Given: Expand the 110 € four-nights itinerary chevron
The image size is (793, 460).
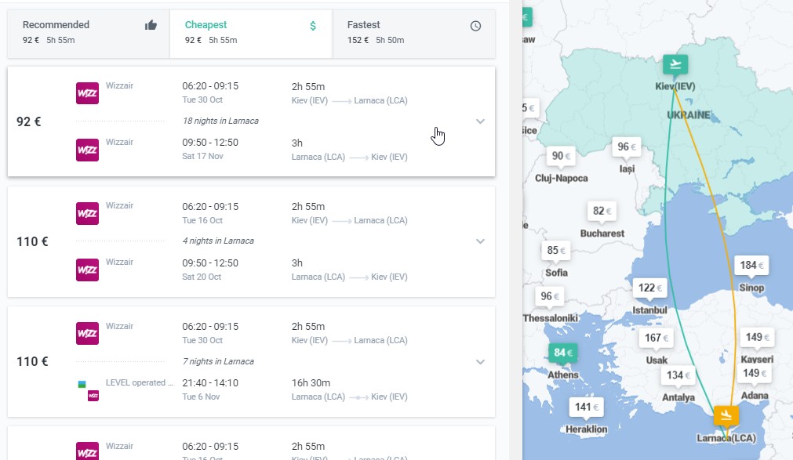Looking at the screenshot, I should [x=481, y=241].
